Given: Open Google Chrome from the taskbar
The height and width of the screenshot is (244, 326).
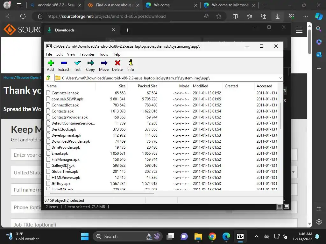Looking at the screenshot, I should pos(212,236).
